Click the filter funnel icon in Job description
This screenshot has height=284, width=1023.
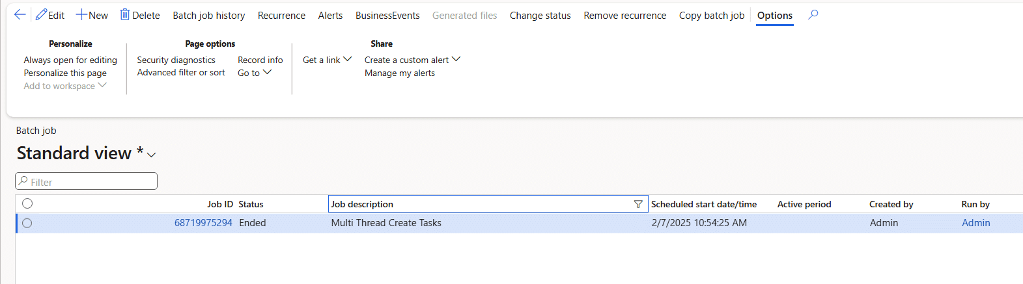(638, 204)
